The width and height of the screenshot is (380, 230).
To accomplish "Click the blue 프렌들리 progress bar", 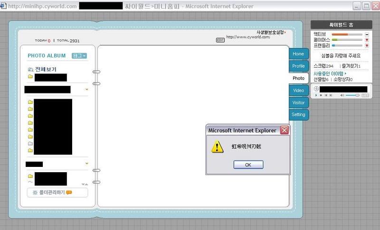I will click(x=347, y=45).
